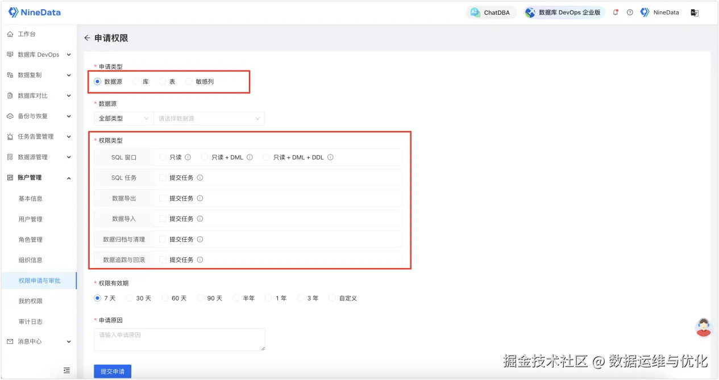719x380 pixels.
Task: Click info icon next to 只读
Action: [x=188, y=157]
